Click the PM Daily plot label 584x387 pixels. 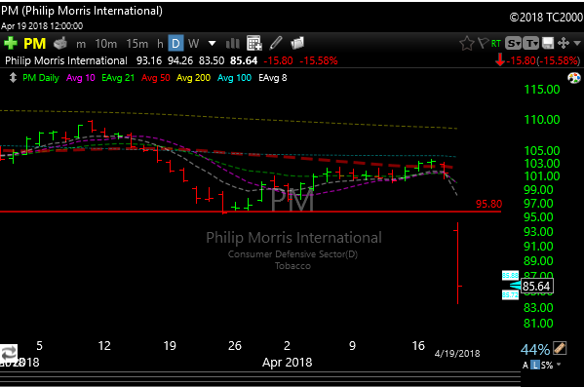point(41,78)
